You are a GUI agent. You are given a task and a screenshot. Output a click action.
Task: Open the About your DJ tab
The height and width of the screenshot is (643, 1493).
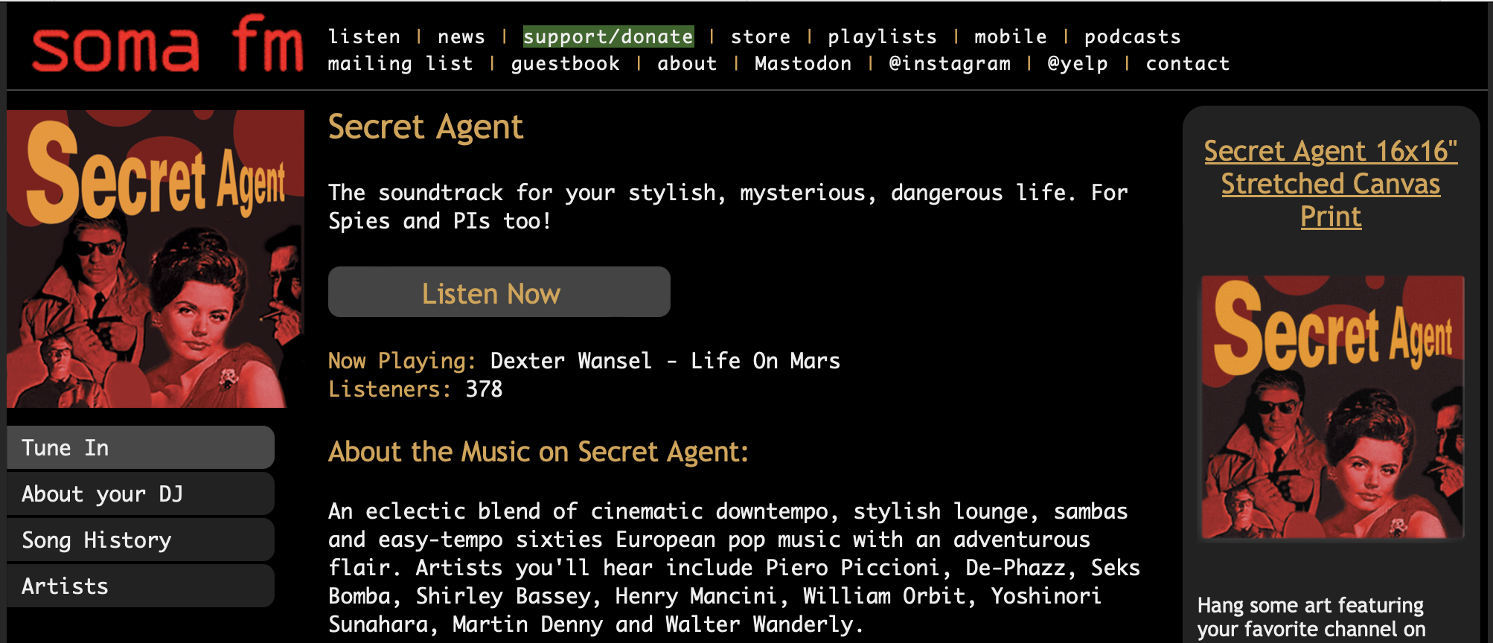click(141, 493)
